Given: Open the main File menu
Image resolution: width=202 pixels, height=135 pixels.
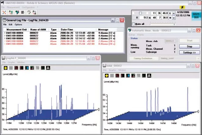Looking at the screenshot, I should coord(3,7).
